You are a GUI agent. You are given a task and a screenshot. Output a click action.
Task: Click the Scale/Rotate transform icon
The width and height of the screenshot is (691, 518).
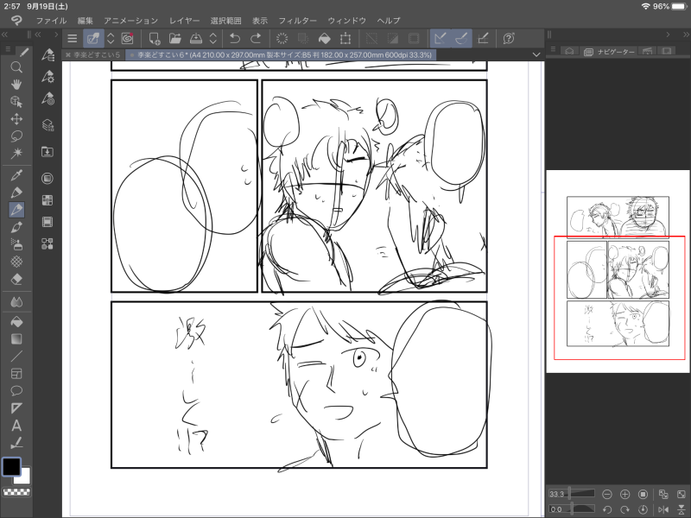[x=345, y=39]
